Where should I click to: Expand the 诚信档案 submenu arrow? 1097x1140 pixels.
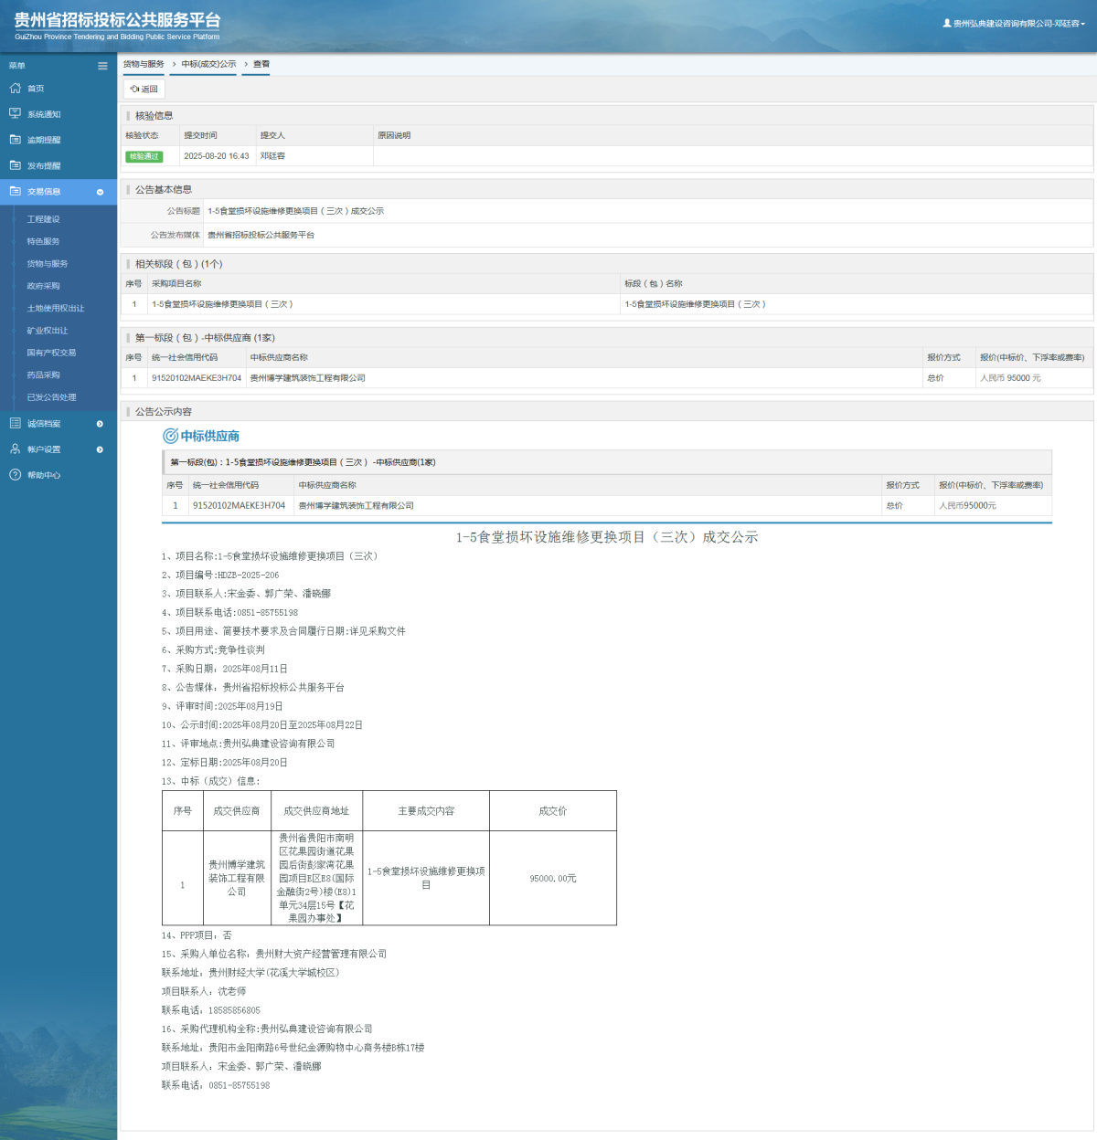click(100, 424)
